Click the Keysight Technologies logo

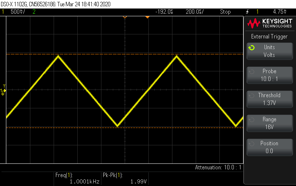270,23
